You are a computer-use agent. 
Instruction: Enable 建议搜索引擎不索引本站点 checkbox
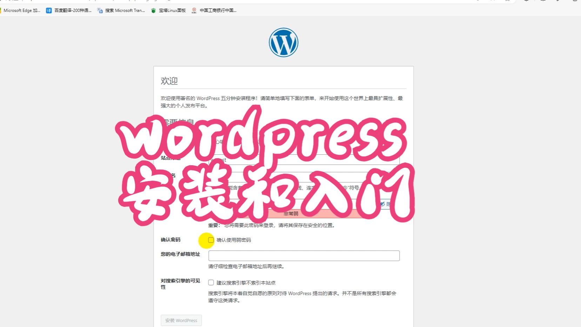pos(211,282)
